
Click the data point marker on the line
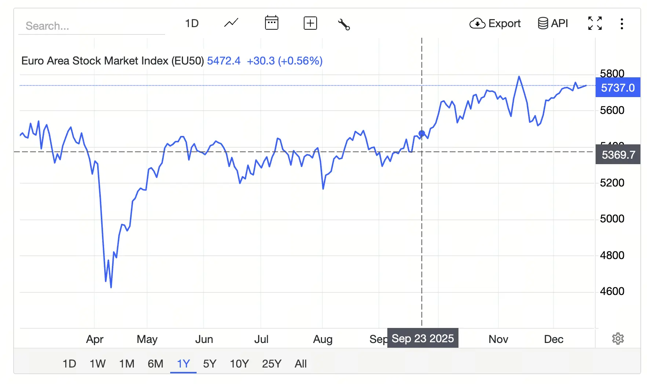click(x=422, y=133)
